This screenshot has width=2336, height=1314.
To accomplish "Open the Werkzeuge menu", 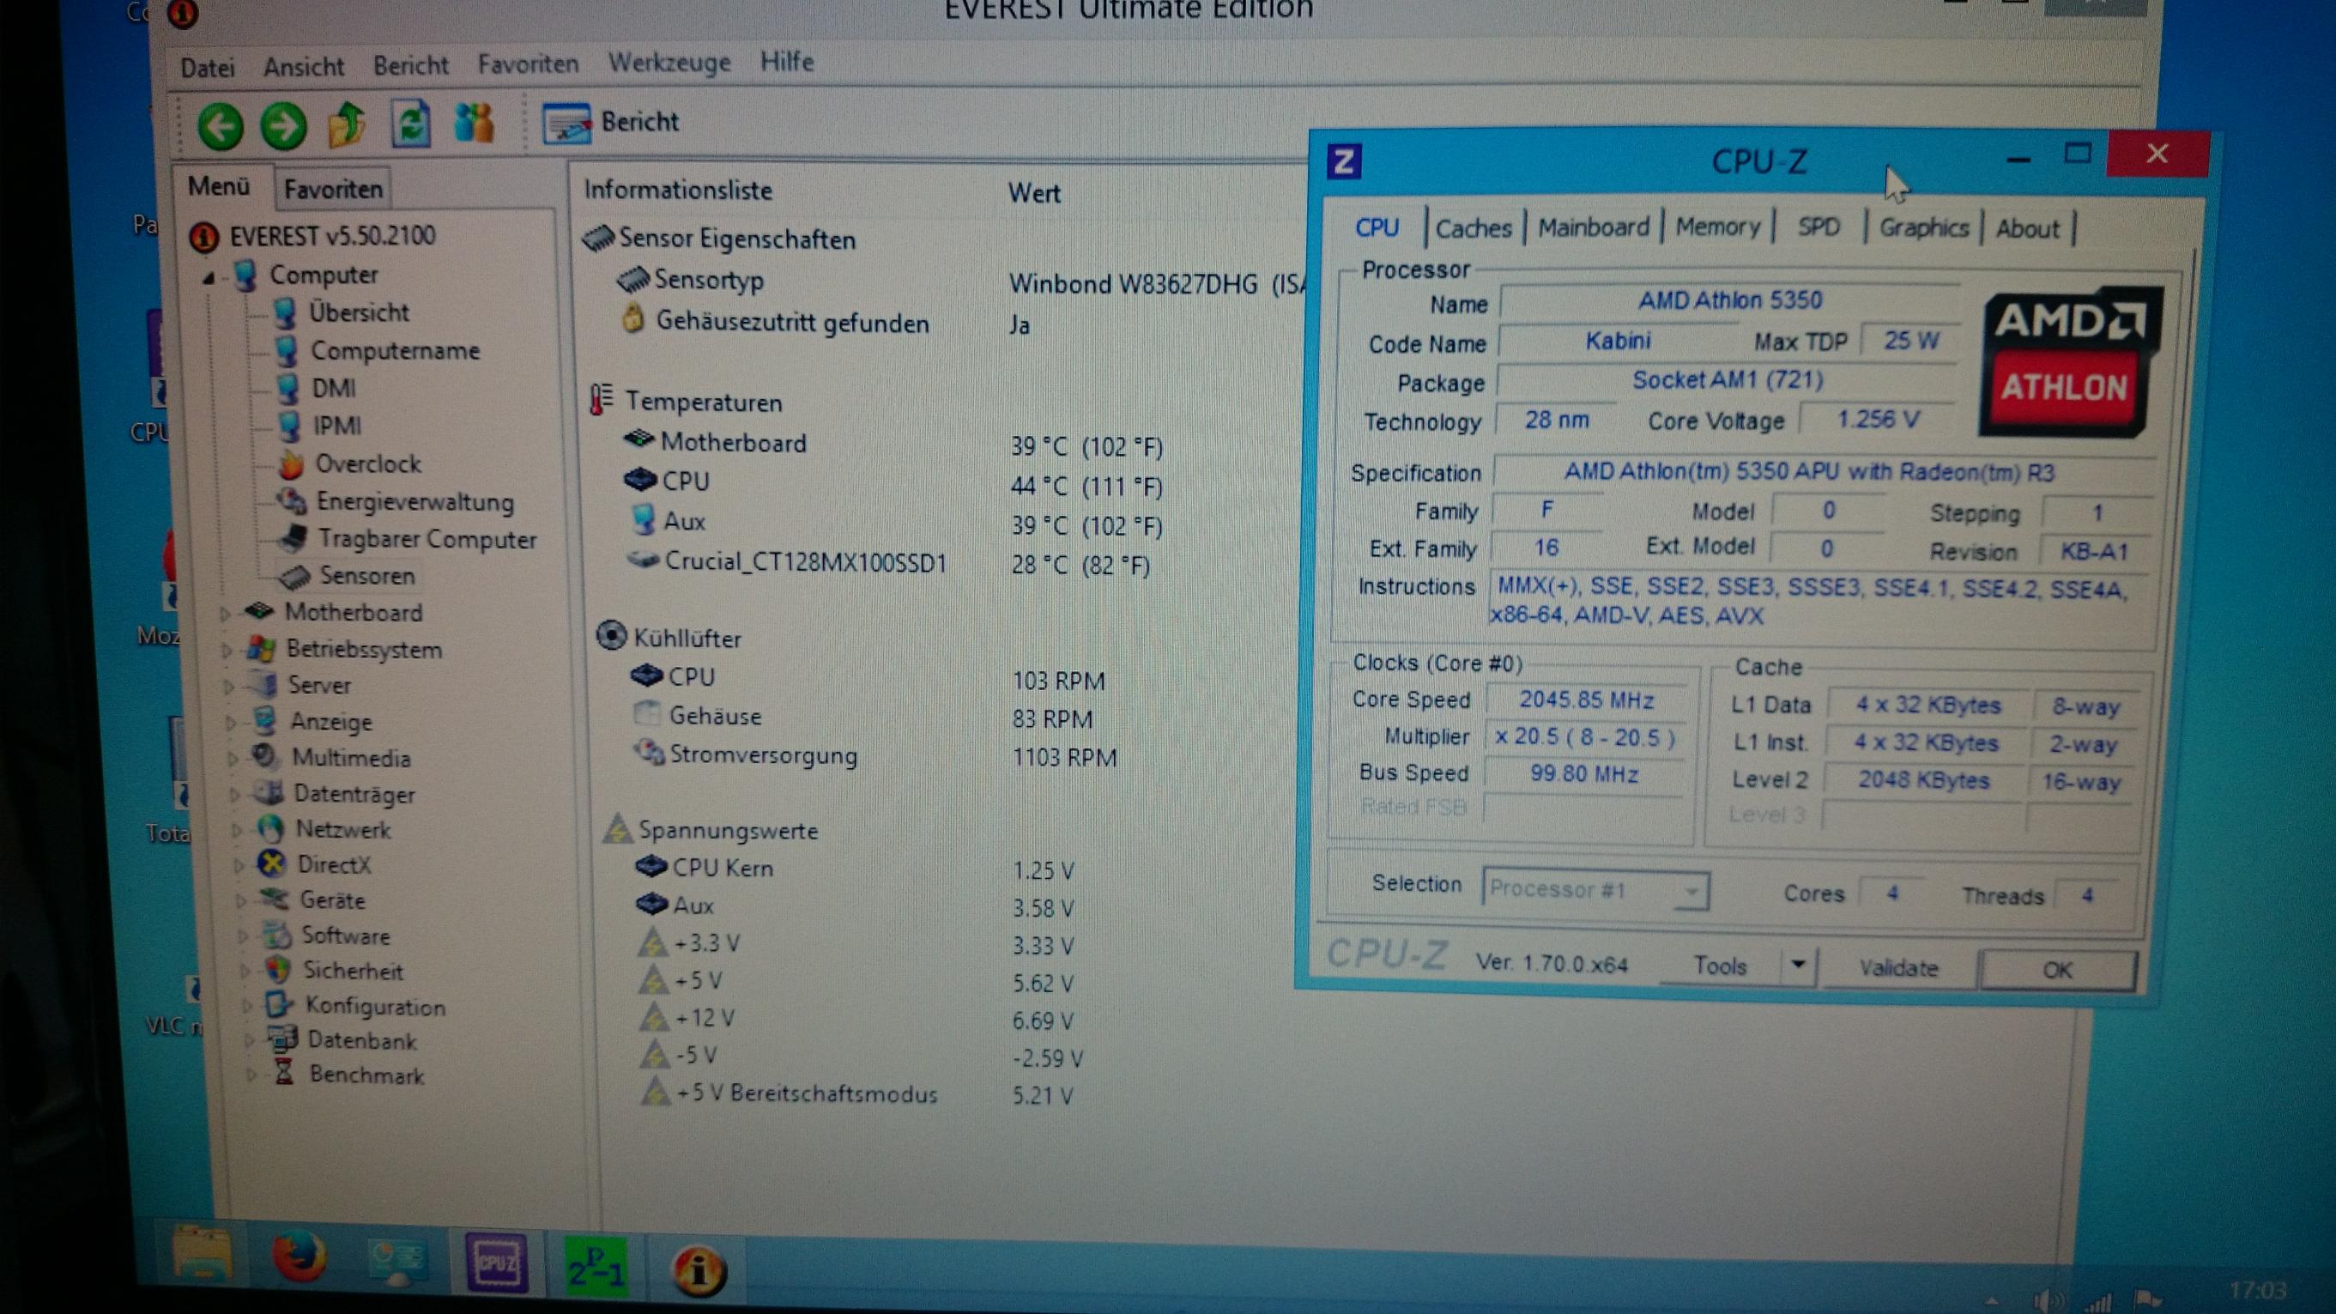I will pyautogui.click(x=669, y=63).
